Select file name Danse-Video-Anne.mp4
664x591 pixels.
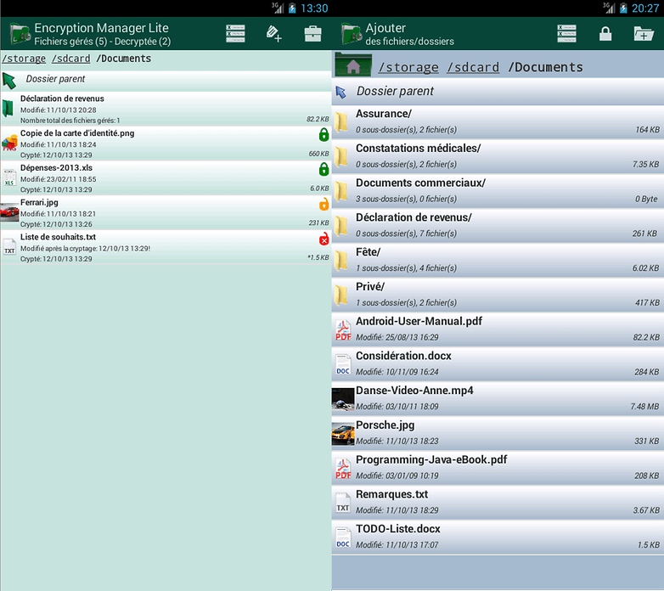414,391
